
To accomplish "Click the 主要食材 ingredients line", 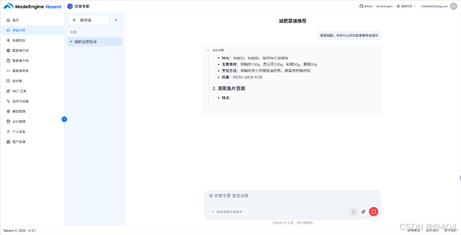I will 269,64.
